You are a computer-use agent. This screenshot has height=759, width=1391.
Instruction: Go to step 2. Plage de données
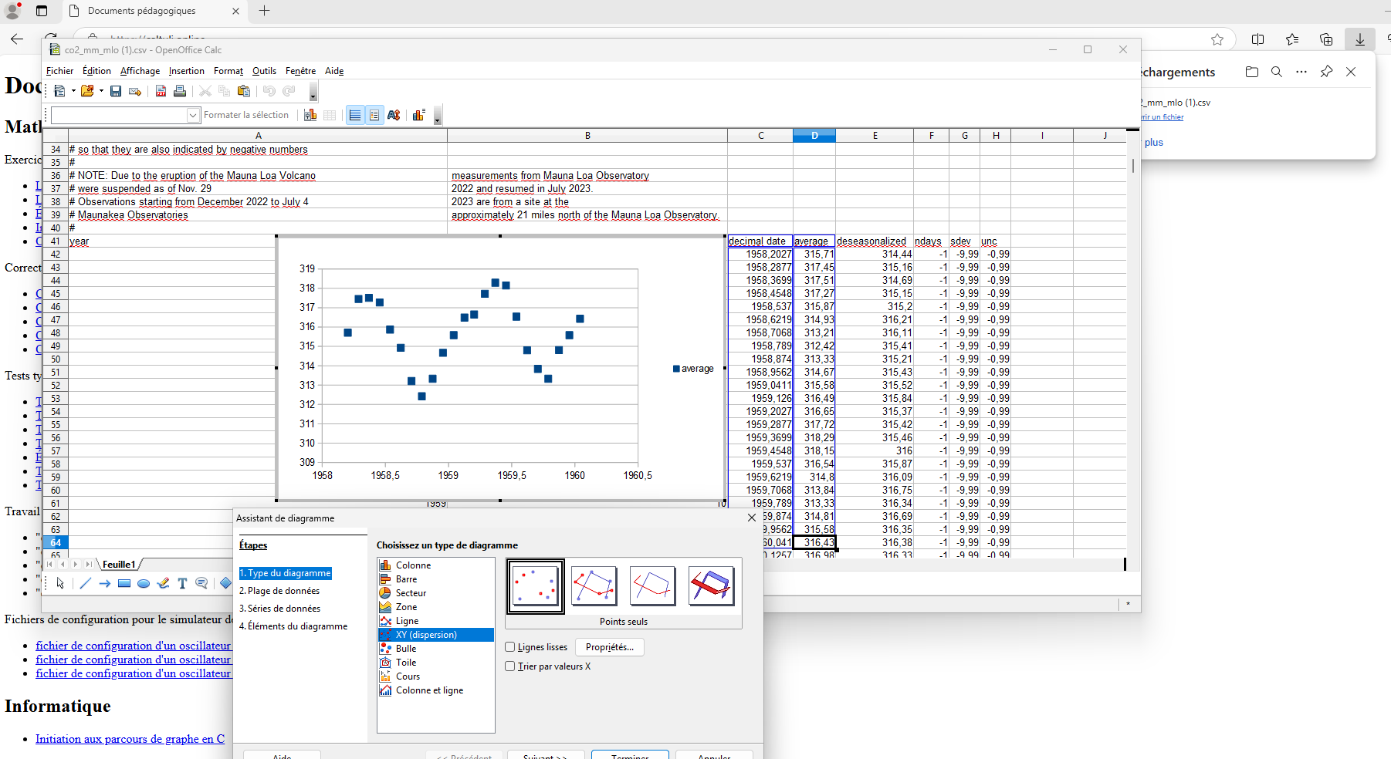(x=279, y=591)
